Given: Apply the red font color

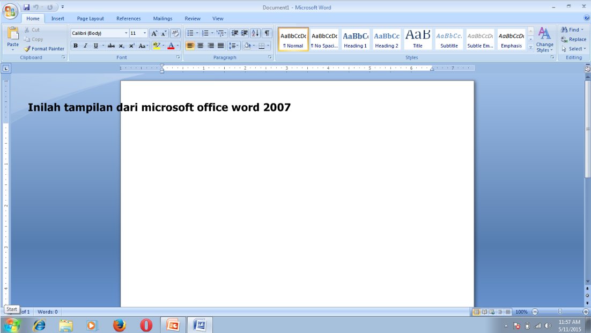Looking at the screenshot, I should click(x=171, y=46).
